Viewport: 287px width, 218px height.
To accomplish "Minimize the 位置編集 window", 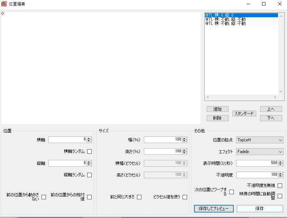I will (248, 4).
